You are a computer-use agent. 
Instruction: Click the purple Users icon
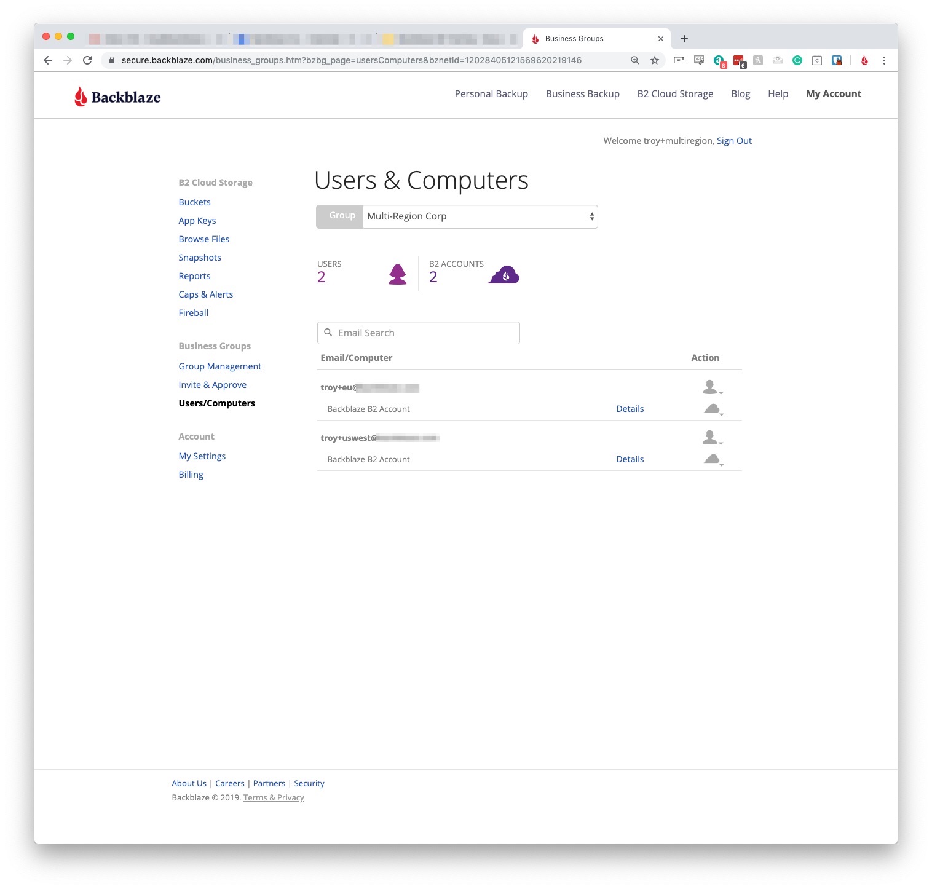(x=398, y=274)
